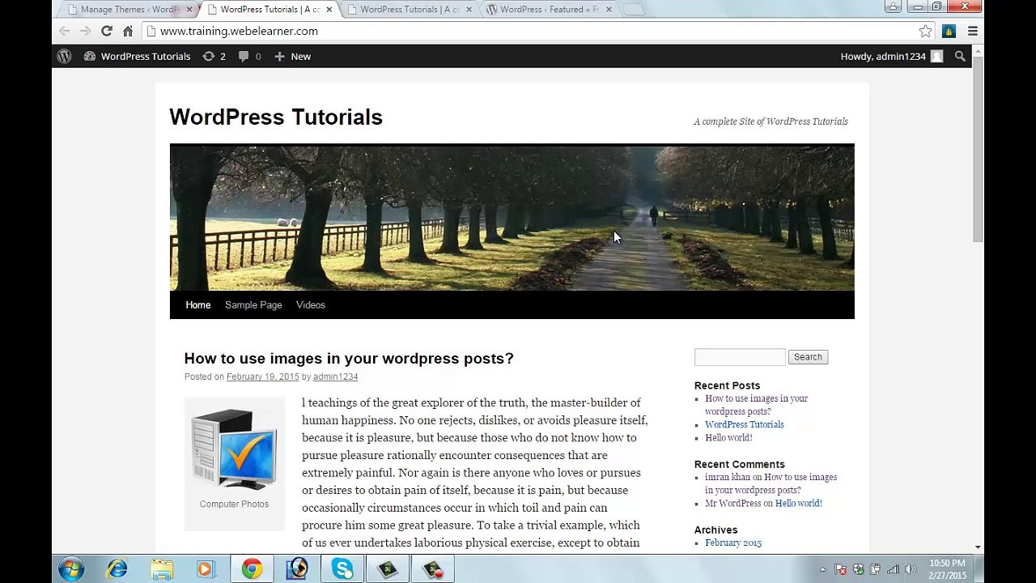Open WordPress Tutorials admin bar menu
The image size is (1036, 583).
click(138, 56)
